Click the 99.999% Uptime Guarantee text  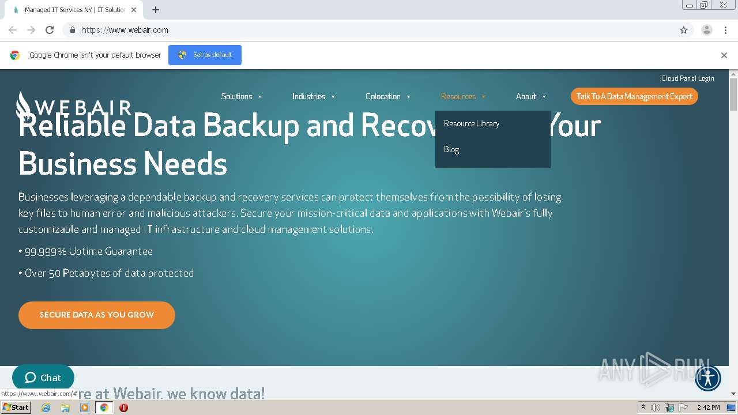(x=89, y=251)
